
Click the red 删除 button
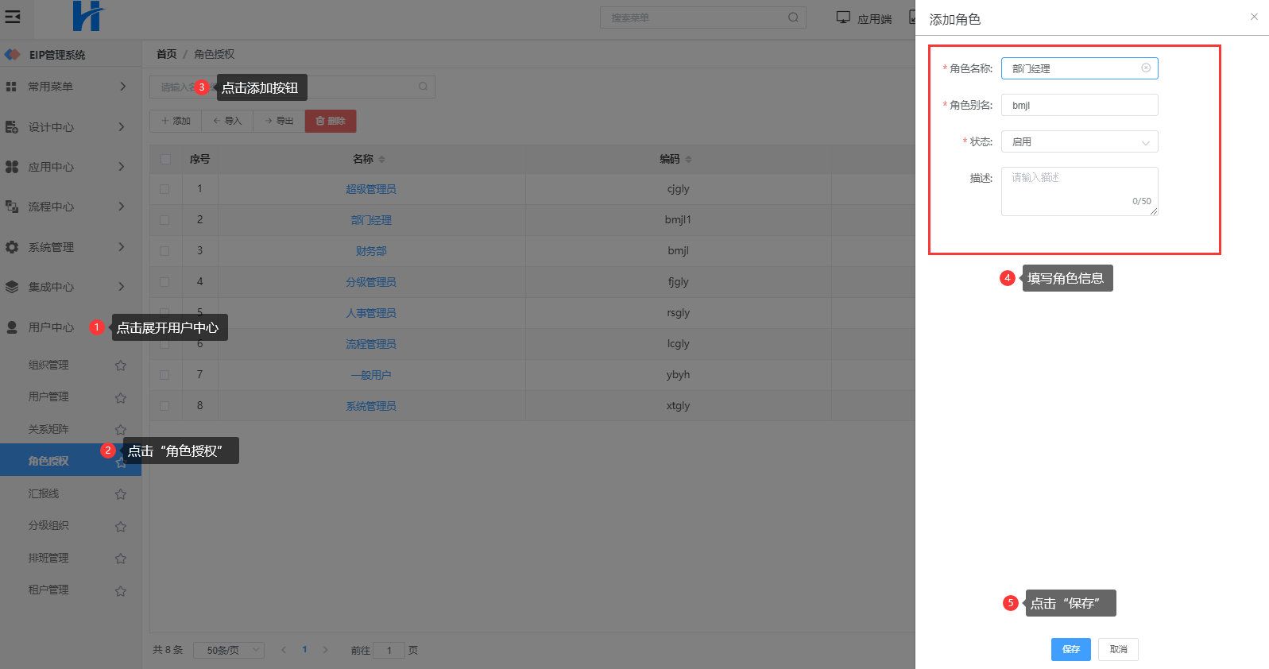331,121
